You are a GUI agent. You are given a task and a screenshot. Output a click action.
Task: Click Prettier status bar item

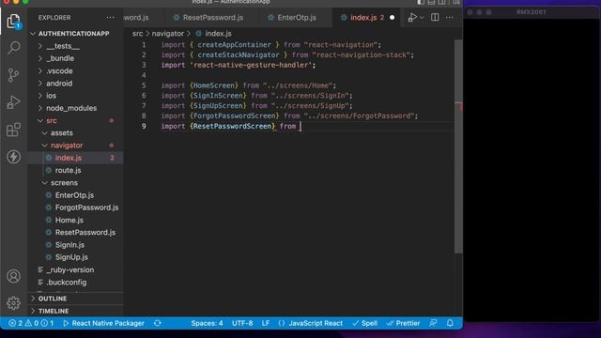coord(403,323)
